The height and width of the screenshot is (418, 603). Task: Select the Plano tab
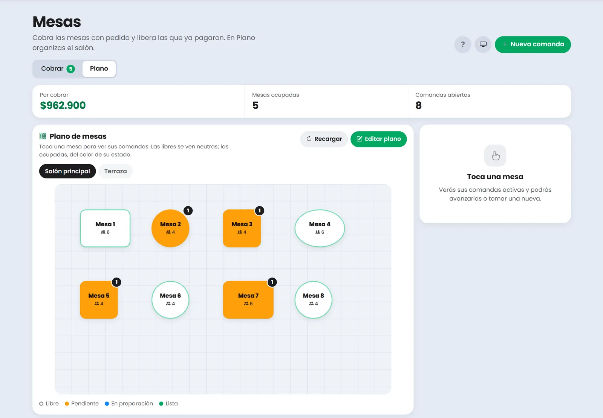coord(99,69)
